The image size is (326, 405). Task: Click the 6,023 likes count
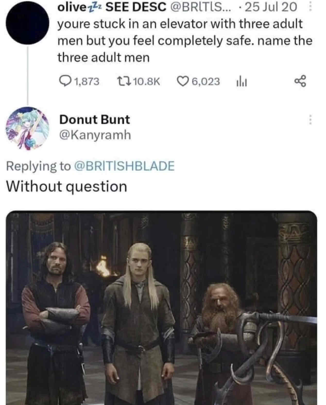(206, 82)
